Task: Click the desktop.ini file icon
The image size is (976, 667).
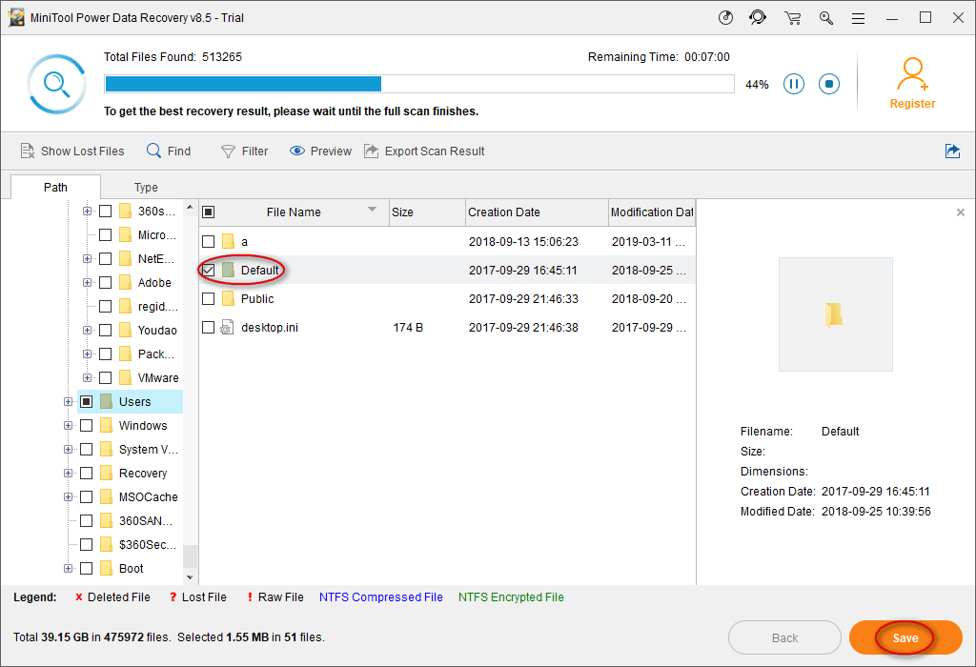Action: (227, 327)
